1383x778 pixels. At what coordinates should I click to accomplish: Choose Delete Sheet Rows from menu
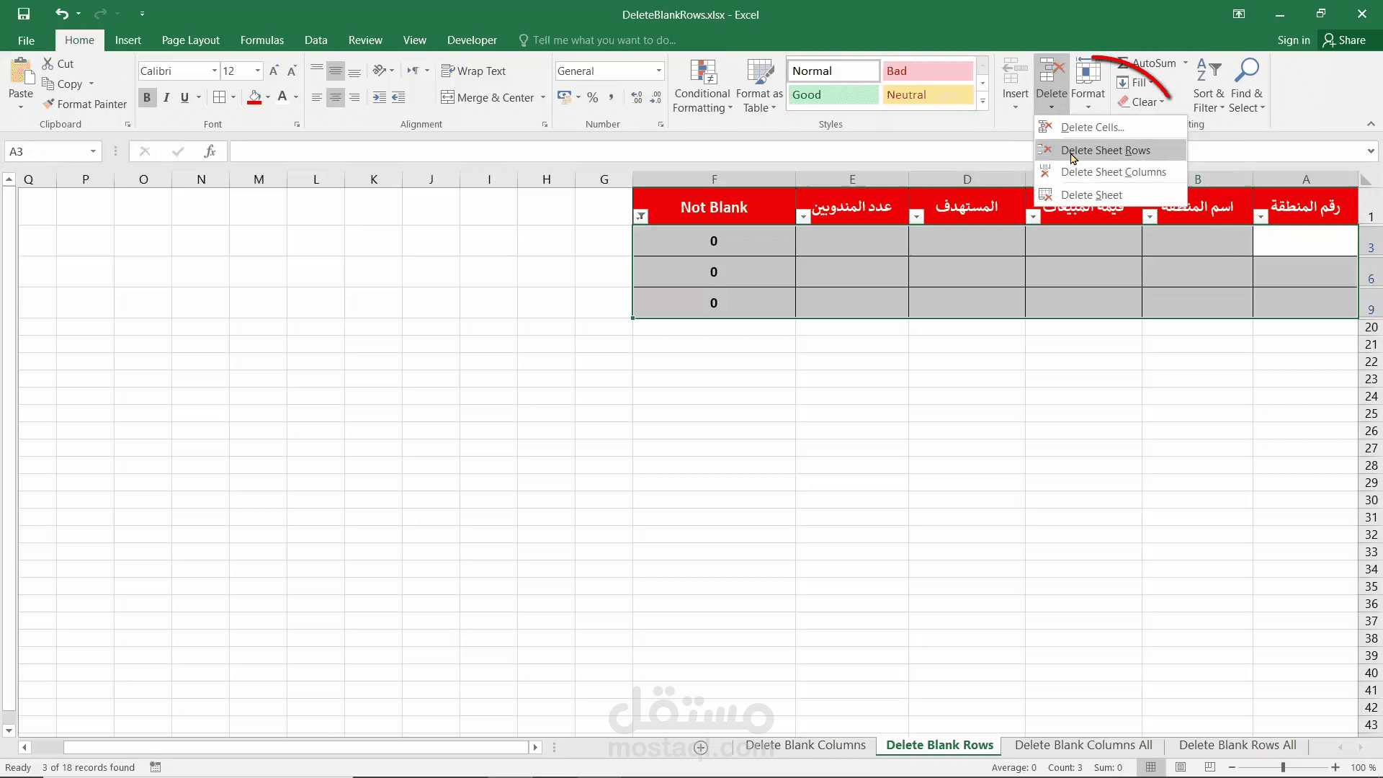point(1105,150)
